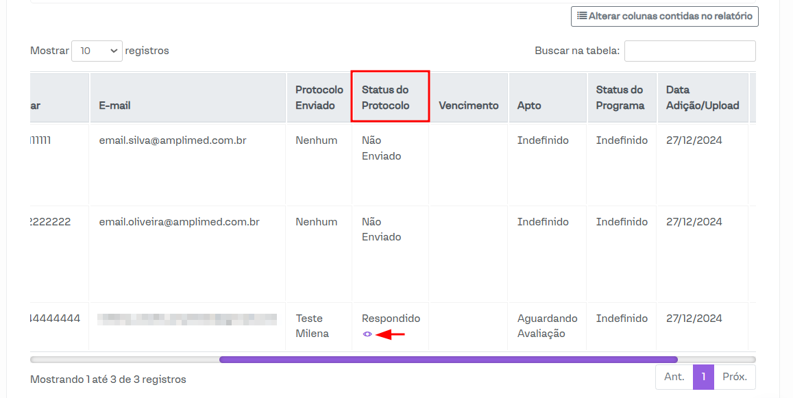The width and height of the screenshot is (793, 398).
Task: Go to previous page with Ant.
Action: point(674,377)
